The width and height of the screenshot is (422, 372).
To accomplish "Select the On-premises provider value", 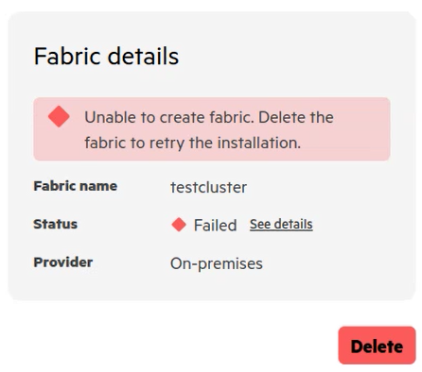I will click(x=217, y=263).
